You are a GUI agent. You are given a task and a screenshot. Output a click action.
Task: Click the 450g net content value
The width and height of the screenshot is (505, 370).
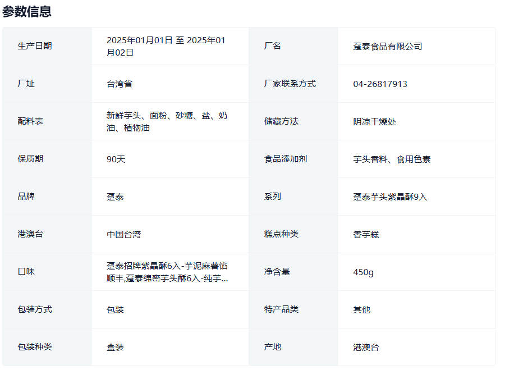click(x=363, y=272)
